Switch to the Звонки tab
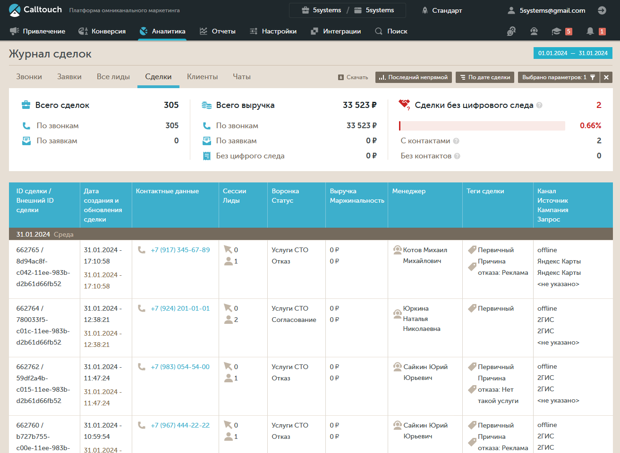This screenshot has height=453, width=620. pyautogui.click(x=29, y=77)
